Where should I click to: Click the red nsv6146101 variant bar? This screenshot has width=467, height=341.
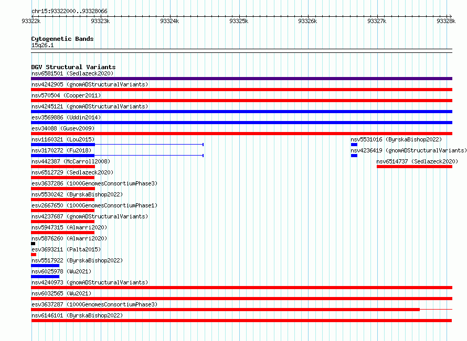pos(241,321)
